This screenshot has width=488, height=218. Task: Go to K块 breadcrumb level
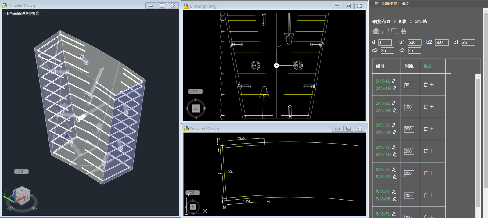pos(403,21)
